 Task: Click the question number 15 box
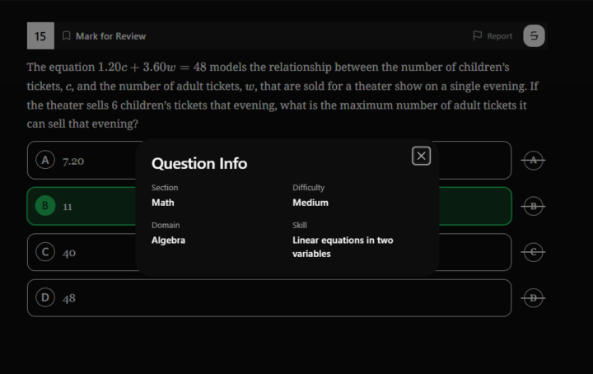40,36
